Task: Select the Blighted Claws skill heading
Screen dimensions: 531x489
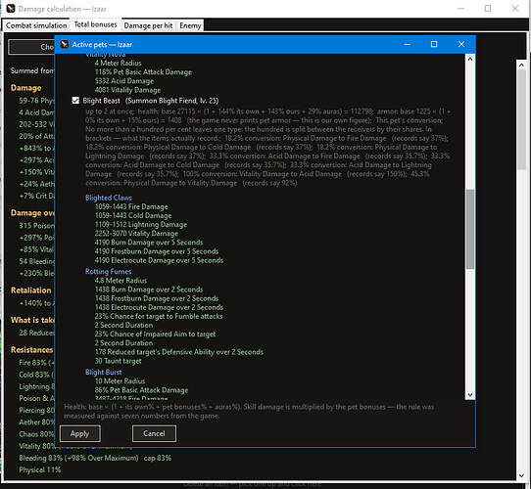Action: pos(109,198)
